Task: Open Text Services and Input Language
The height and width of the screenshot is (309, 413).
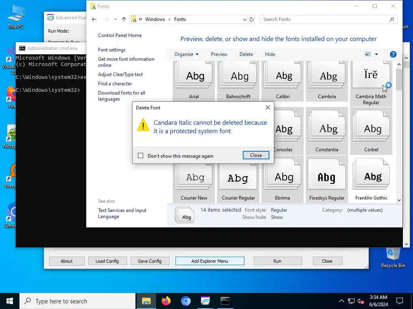Action: pyautogui.click(x=122, y=213)
